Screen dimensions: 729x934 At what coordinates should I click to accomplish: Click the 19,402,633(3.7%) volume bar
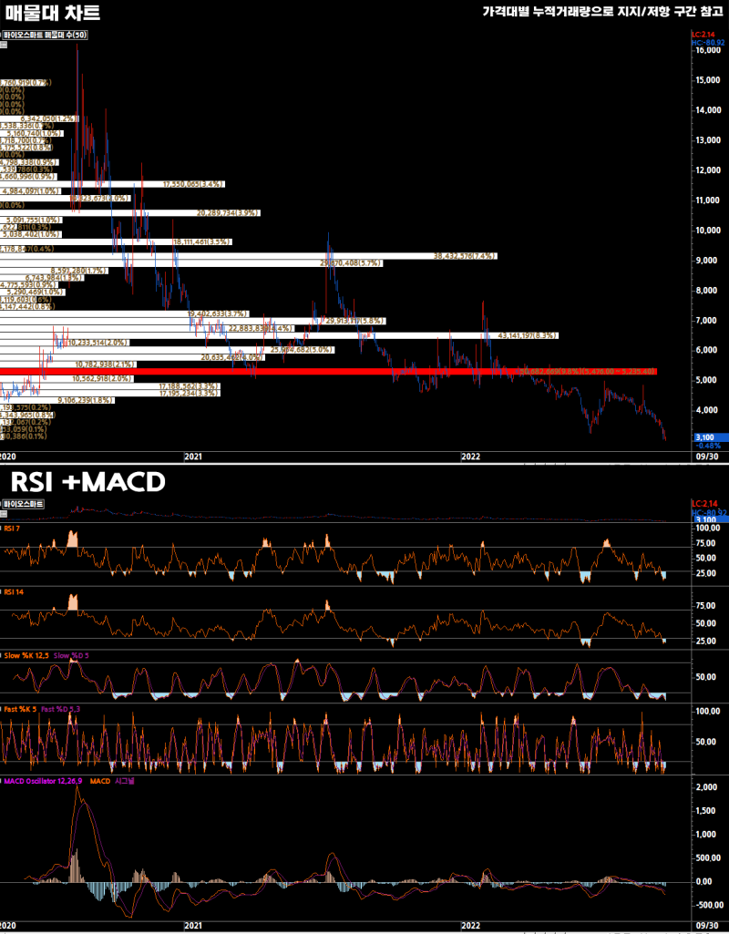coord(125,313)
